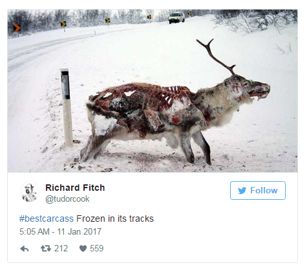The height and width of the screenshot is (272, 307).
Task: Open the Richard Fitch display name
Action: [x=75, y=188]
